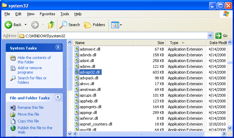The image size is (234, 138).
Task: Select the adsnds.dll file icon
Action: (x=77, y=55)
